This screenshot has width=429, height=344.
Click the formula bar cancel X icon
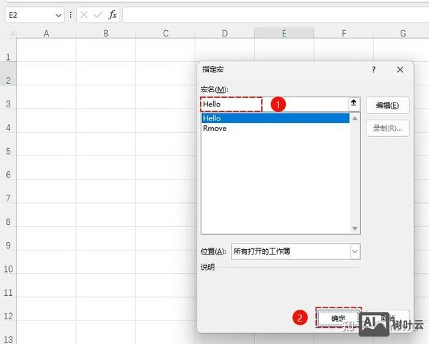(x=84, y=14)
